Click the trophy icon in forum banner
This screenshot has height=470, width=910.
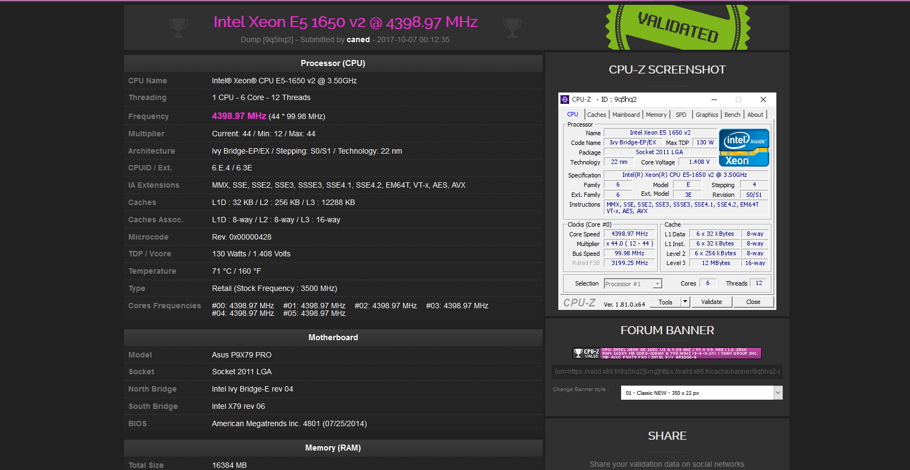point(578,353)
